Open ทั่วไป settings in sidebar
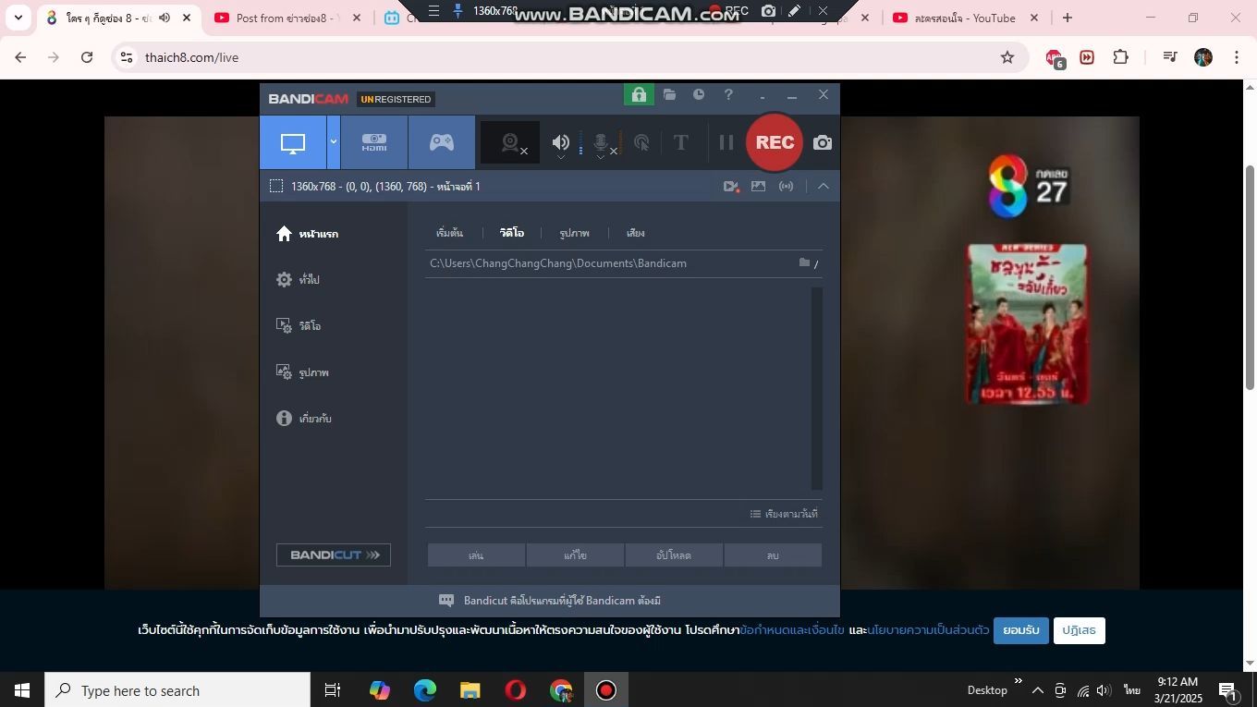 coord(309,279)
